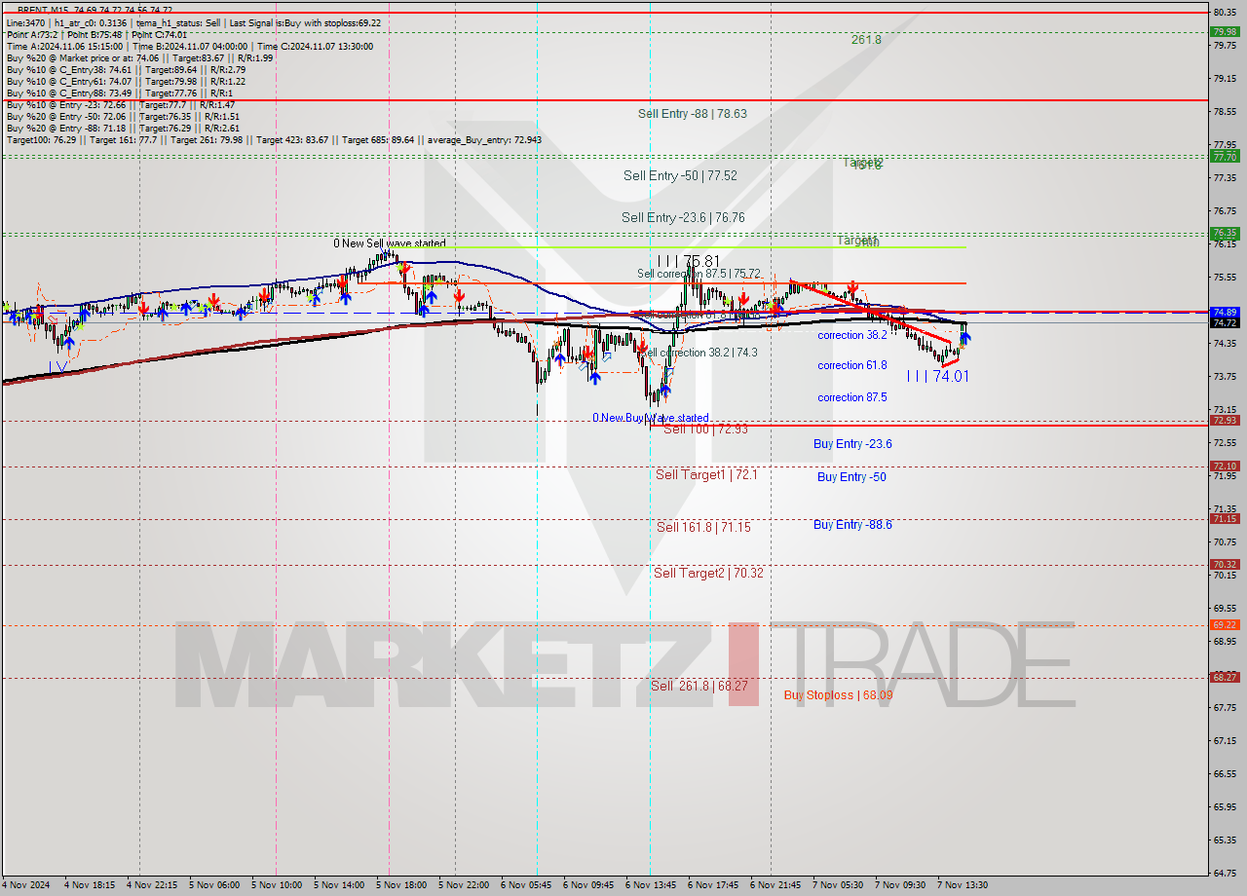Image resolution: width=1247 pixels, height=896 pixels.
Task: Click the 'Sell Target1 | 72.1' label
Action: tap(706, 475)
